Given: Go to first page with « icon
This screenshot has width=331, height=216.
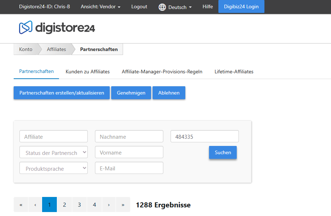Looking at the screenshot, I should [x=21, y=205].
